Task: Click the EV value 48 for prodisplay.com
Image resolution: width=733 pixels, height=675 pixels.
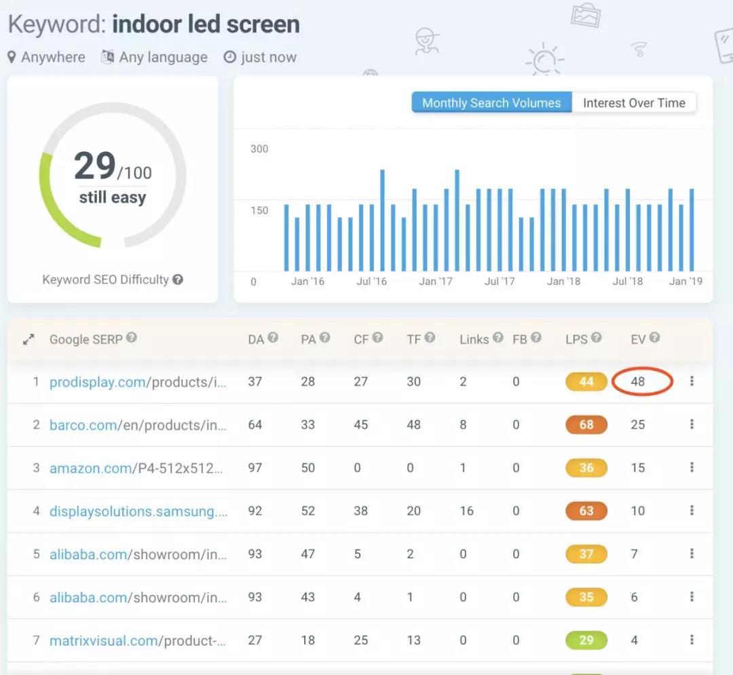Action: coord(637,382)
